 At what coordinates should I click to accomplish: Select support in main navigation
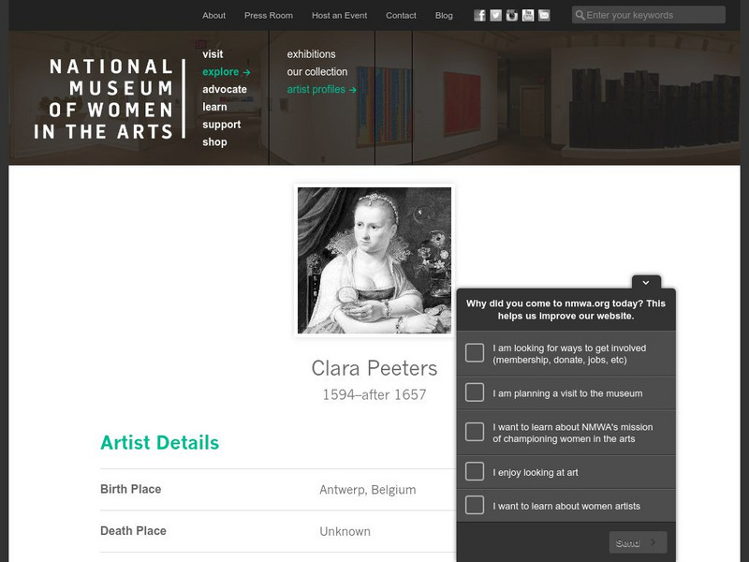221,125
